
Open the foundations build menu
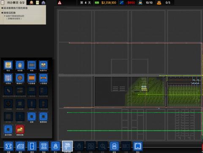(8, 146)
